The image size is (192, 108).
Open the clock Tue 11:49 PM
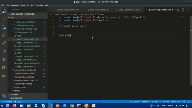click(167, 106)
